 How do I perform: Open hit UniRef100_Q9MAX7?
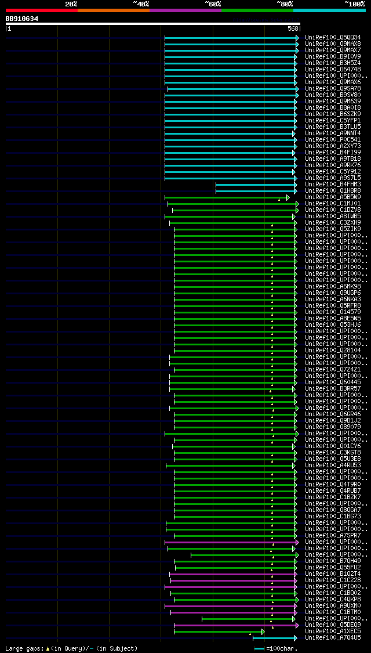[333, 50]
